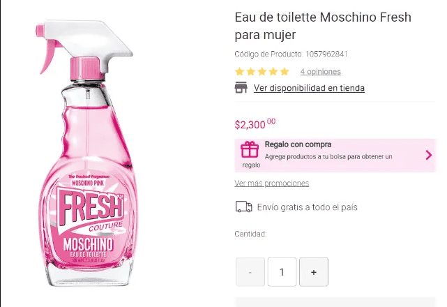Open "Ver disponibilidad en tienda" link
Image resolution: width=447 pixels, height=307 pixels.
coord(309,88)
